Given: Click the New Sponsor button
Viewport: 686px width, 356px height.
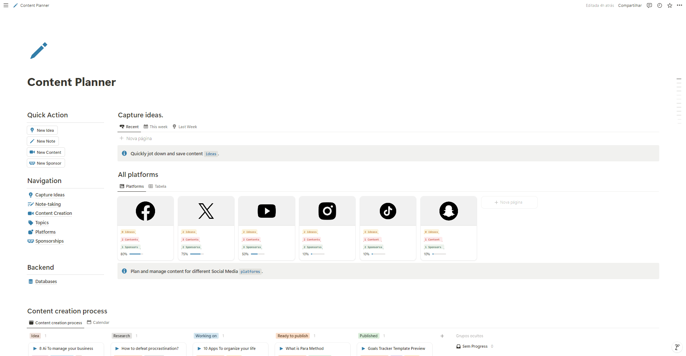Looking at the screenshot, I should (x=46, y=163).
